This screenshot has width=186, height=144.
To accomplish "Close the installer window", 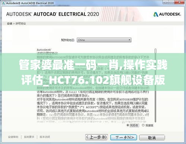I will (x=180, y=2).
